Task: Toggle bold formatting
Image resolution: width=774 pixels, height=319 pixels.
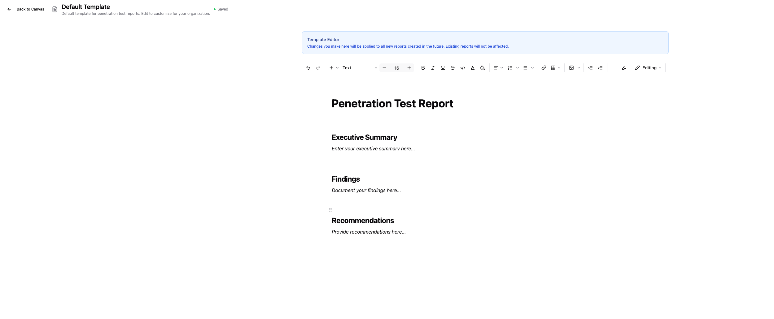Action: click(x=423, y=68)
